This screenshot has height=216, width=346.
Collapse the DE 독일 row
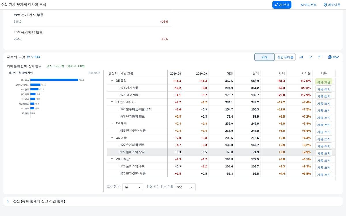(x=112, y=81)
